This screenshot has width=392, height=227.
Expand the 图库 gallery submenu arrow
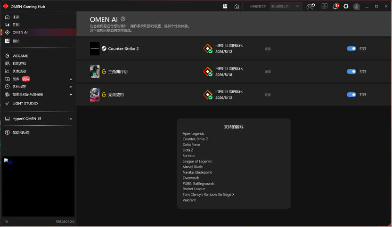tap(71, 79)
